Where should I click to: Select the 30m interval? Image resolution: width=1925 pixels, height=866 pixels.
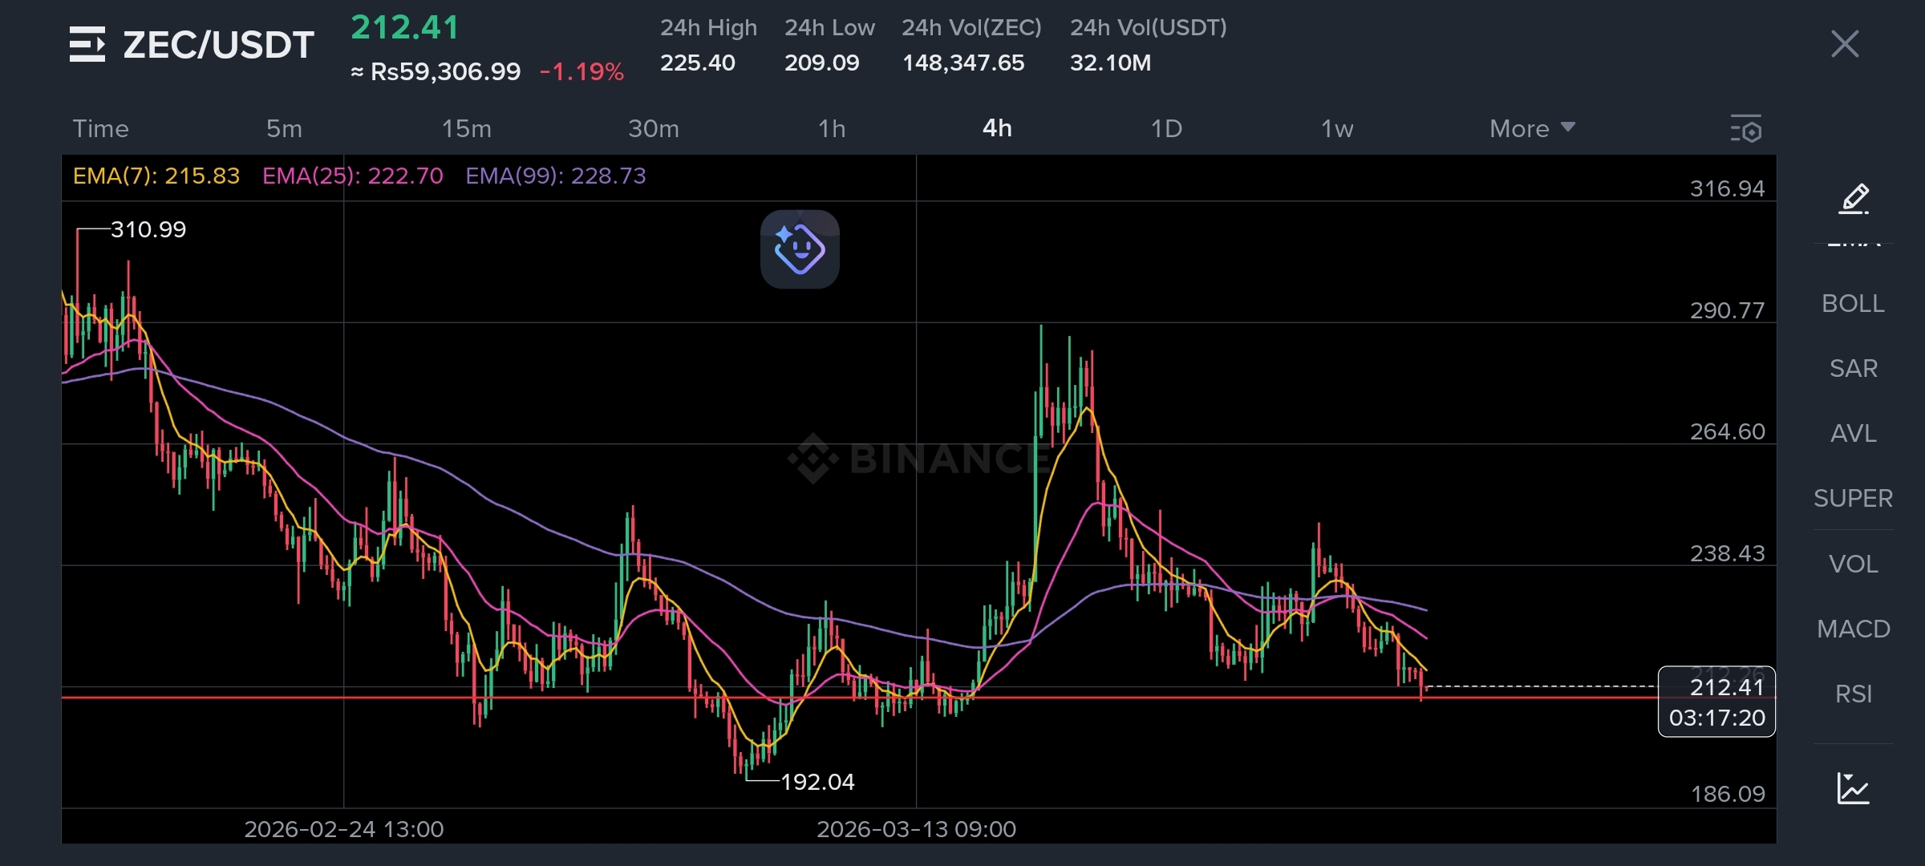[x=654, y=128]
